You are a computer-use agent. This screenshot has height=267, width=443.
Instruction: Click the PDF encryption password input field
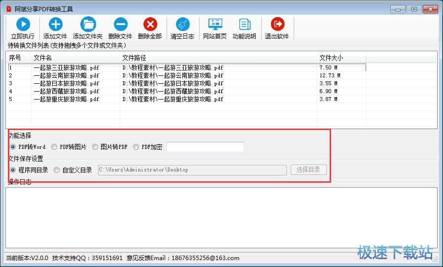tap(205, 147)
